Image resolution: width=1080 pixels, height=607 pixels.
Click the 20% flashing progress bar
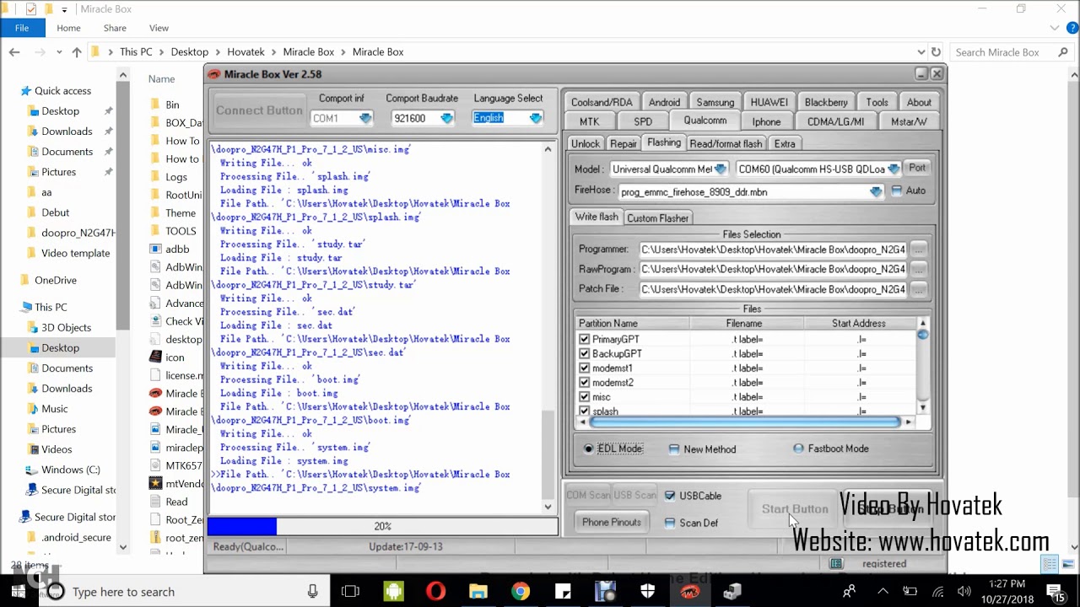click(382, 526)
